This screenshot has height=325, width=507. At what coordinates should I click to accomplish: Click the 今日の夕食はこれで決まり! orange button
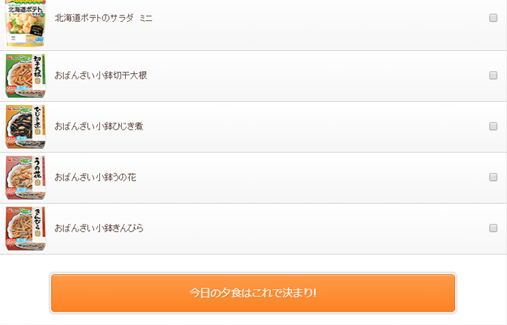click(x=253, y=293)
